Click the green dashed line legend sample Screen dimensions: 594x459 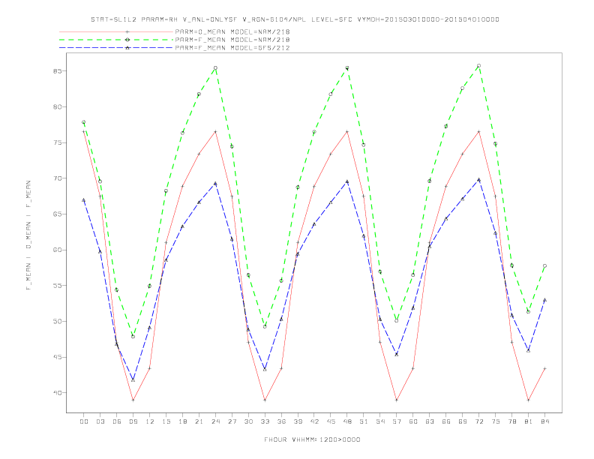tap(116, 40)
